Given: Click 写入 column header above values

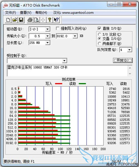Looking at the screenshot, I should tap(110, 84).
